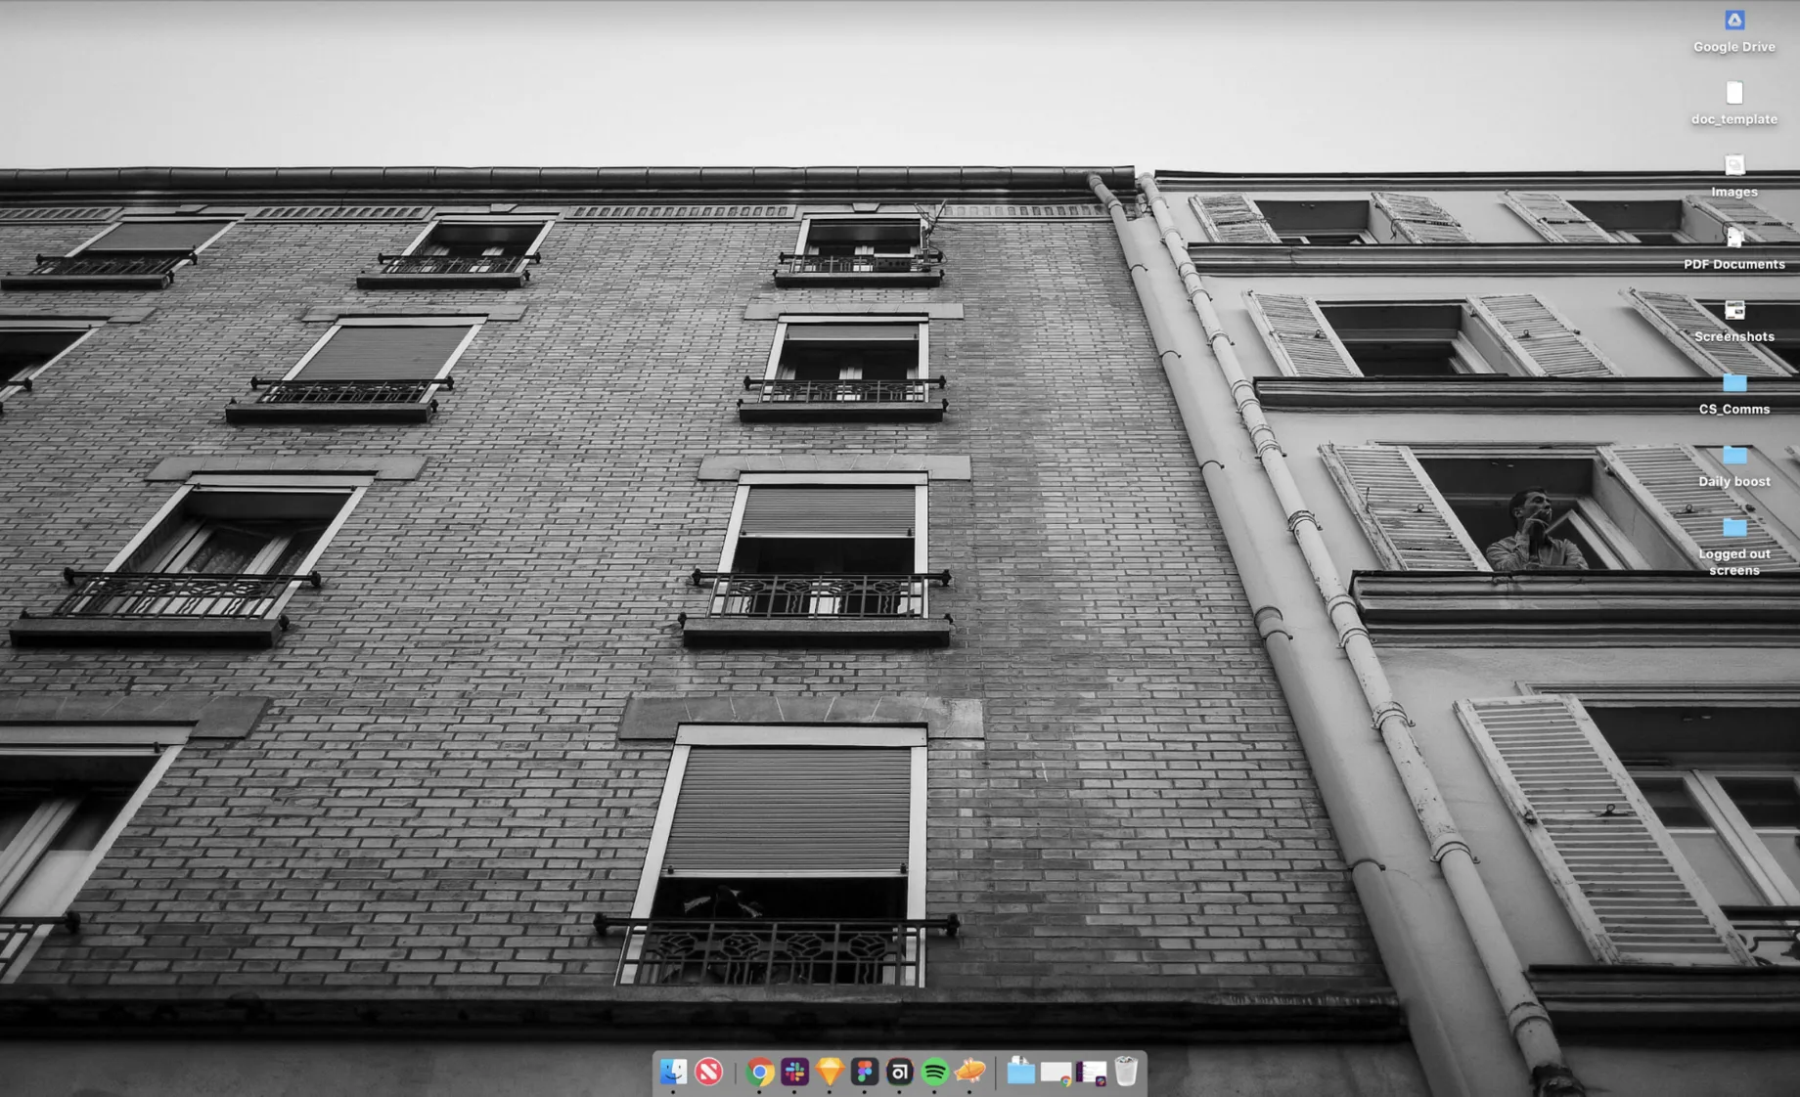Restore the minimized Slack window in Dock

coord(1091,1074)
